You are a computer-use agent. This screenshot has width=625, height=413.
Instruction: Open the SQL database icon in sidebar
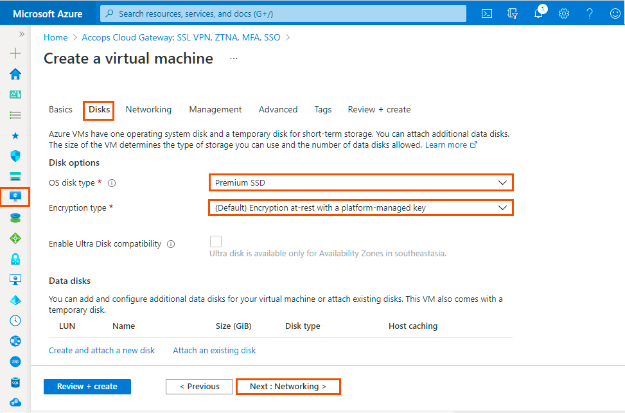coord(15,382)
